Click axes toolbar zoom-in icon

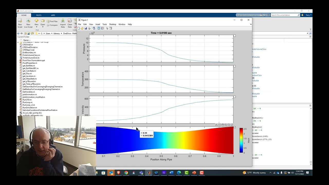click(x=226, y=125)
